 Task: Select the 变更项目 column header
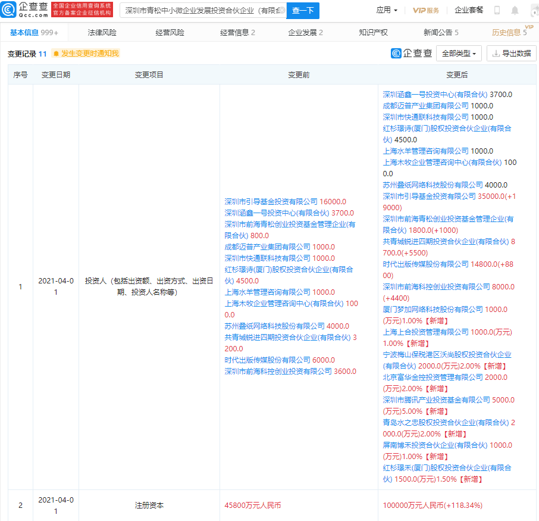point(149,74)
